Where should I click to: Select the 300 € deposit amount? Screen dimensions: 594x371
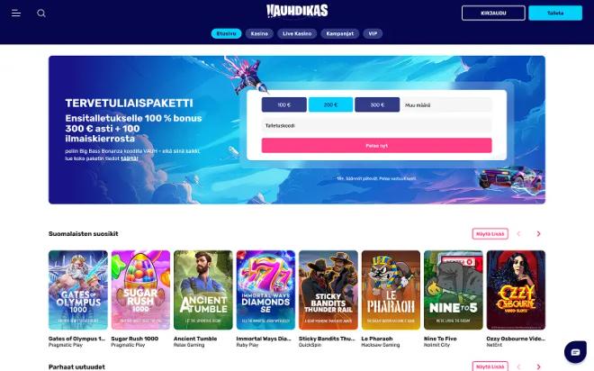(377, 105)
